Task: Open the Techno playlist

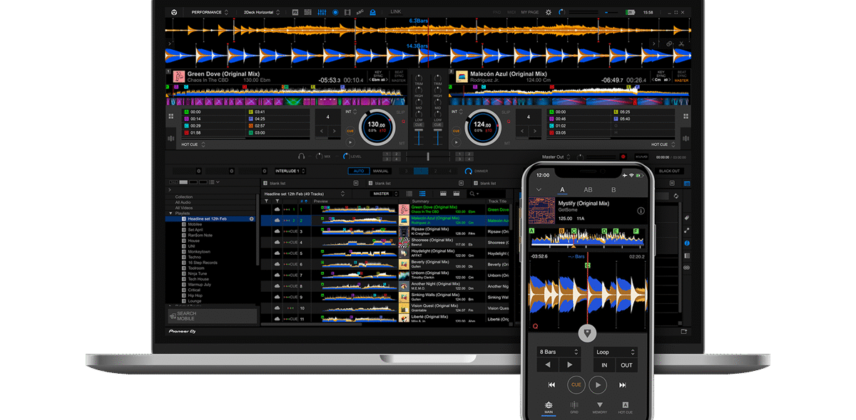Action: (194, 257)
